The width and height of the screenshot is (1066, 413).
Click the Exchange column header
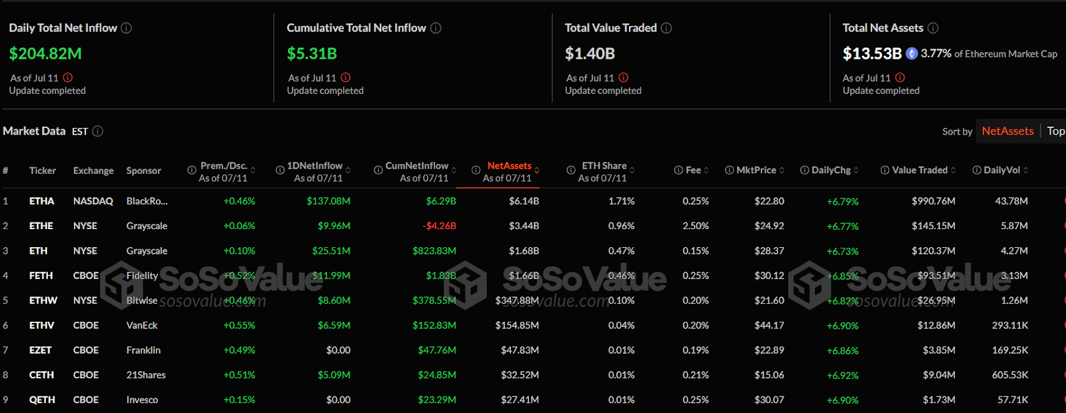[93, 171]
